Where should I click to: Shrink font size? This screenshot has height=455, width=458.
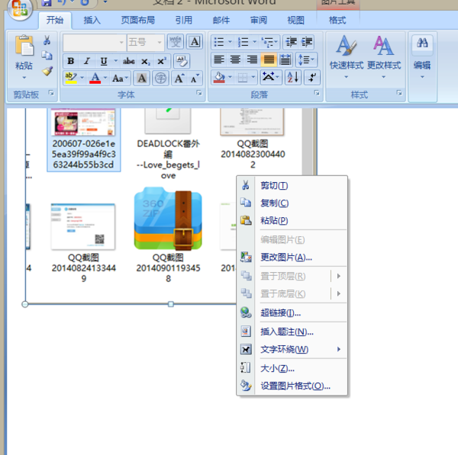click(x=194, y=79)
